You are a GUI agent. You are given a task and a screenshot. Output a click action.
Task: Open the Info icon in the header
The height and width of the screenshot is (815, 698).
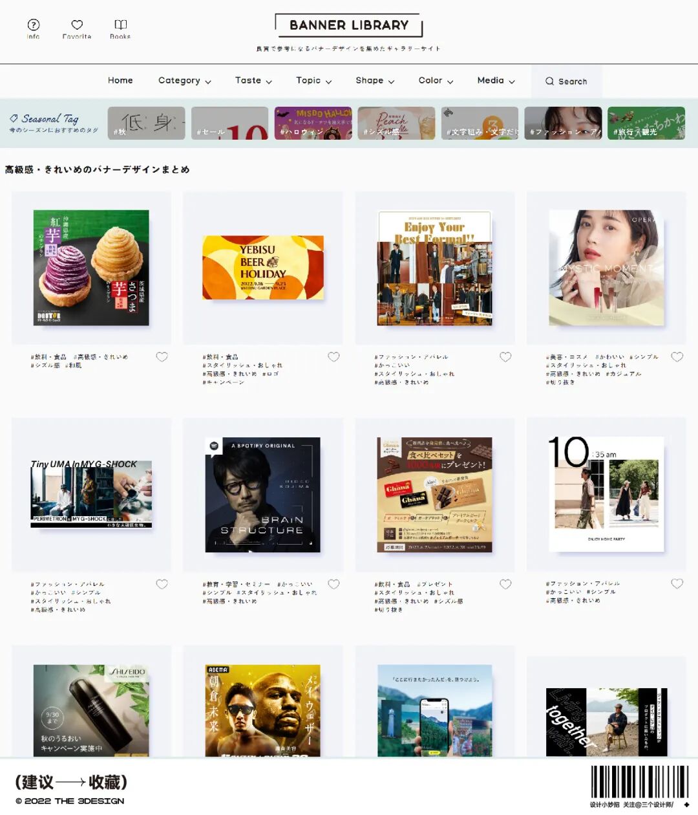[x=33, y=25]
